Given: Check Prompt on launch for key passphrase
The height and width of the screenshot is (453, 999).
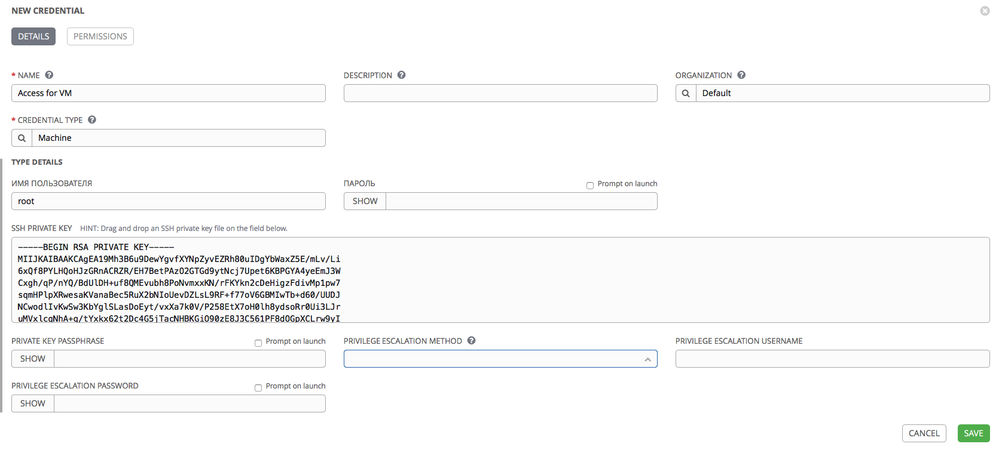Looking at the screenshot, I should [x=258, y=343].
